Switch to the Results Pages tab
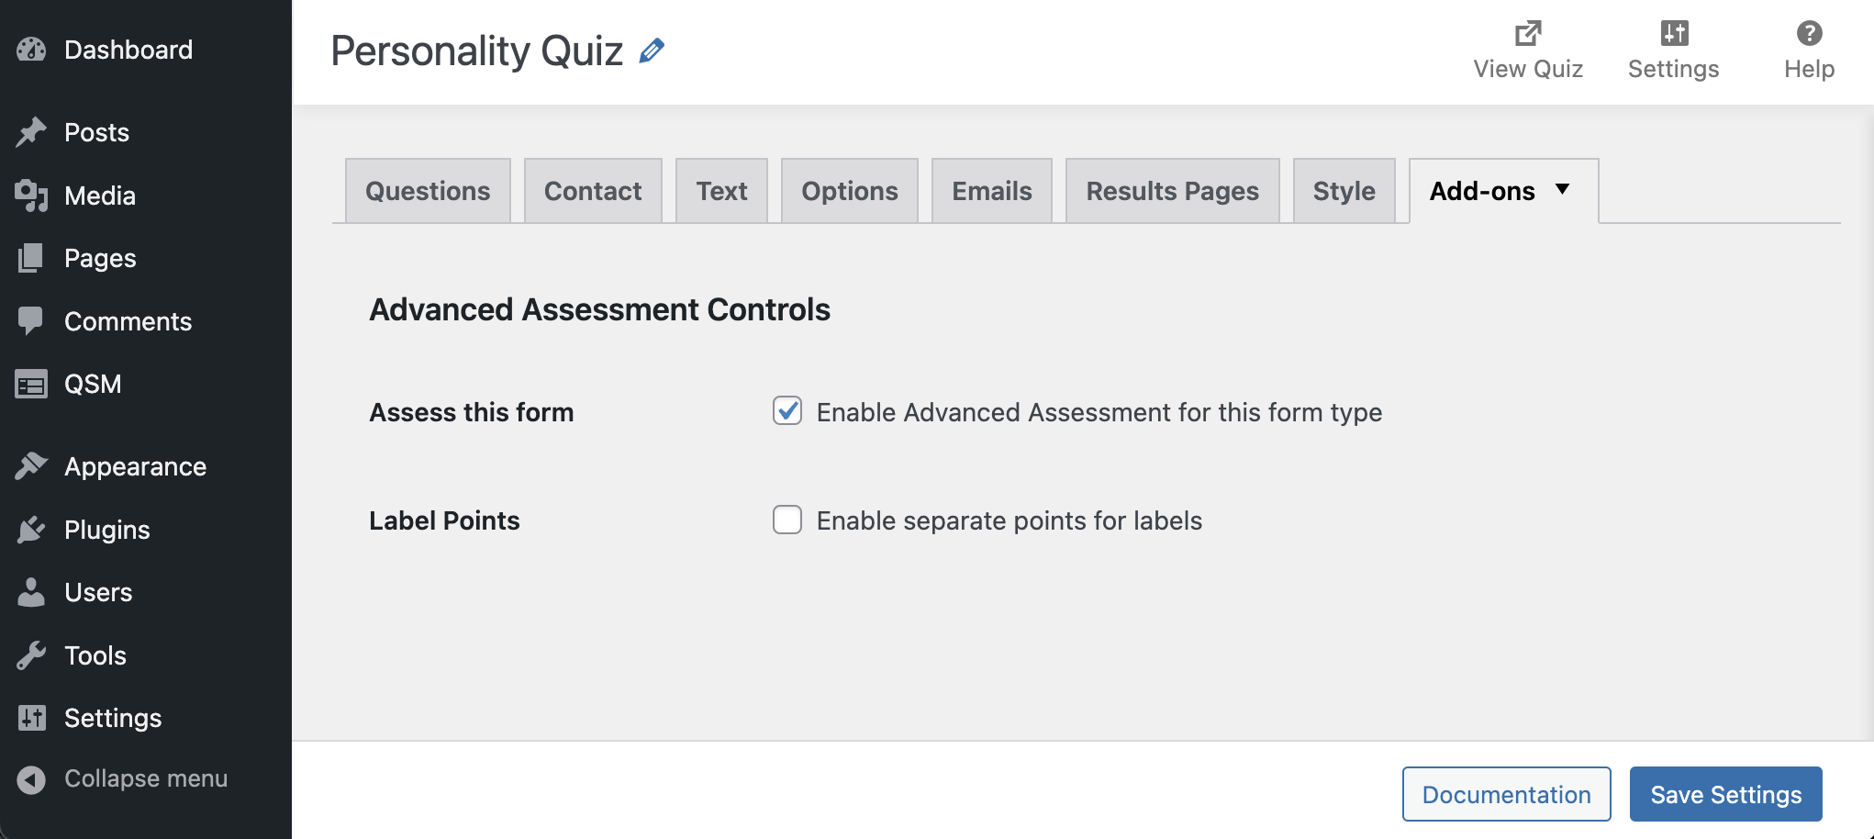The height and width of the screenshot is (839, 1874). 1172,191
